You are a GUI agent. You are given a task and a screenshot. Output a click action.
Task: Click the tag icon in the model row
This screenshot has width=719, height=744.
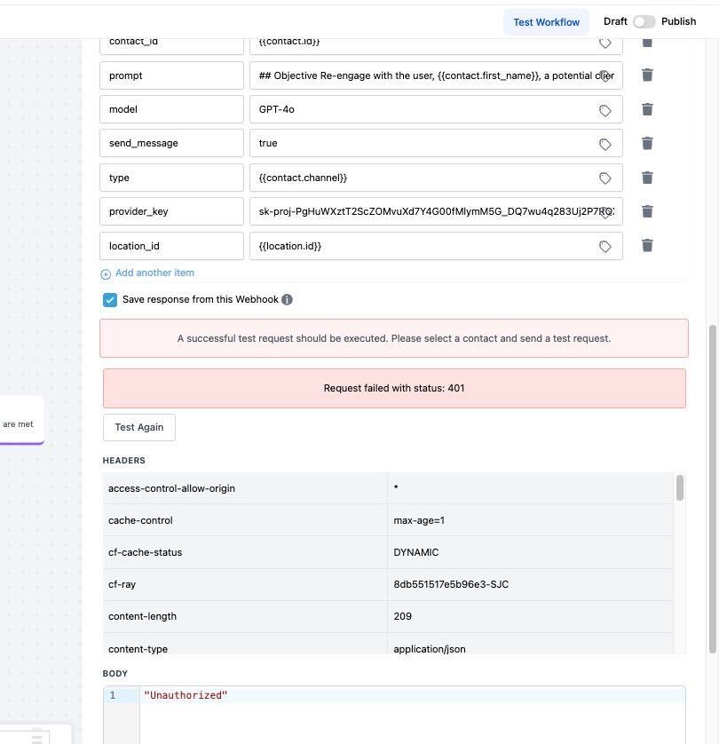coord(604,110)
